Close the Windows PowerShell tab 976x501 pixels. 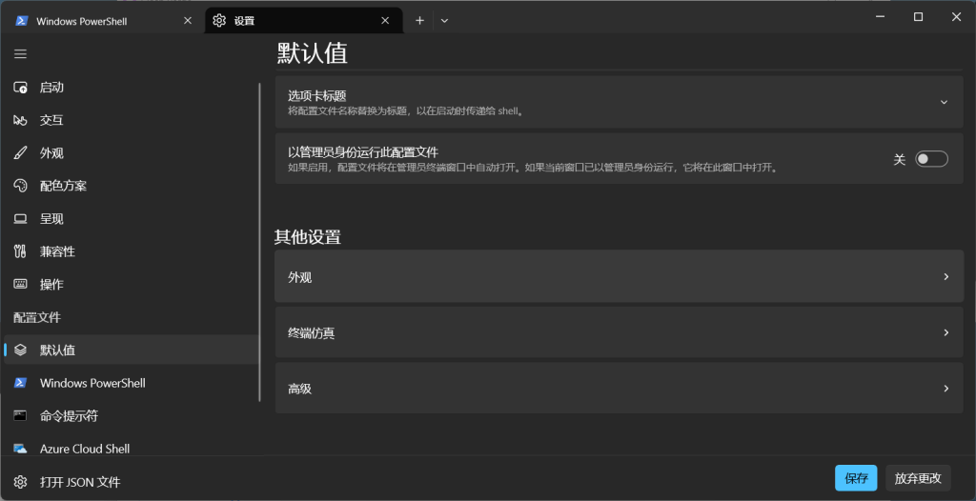[188, 21]
